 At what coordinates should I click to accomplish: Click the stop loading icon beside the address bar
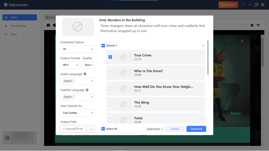click(x=252, y=25)
